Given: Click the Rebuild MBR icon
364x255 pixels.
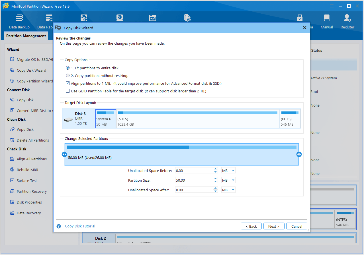Looking at the screenshot, I should coord(12,170).
